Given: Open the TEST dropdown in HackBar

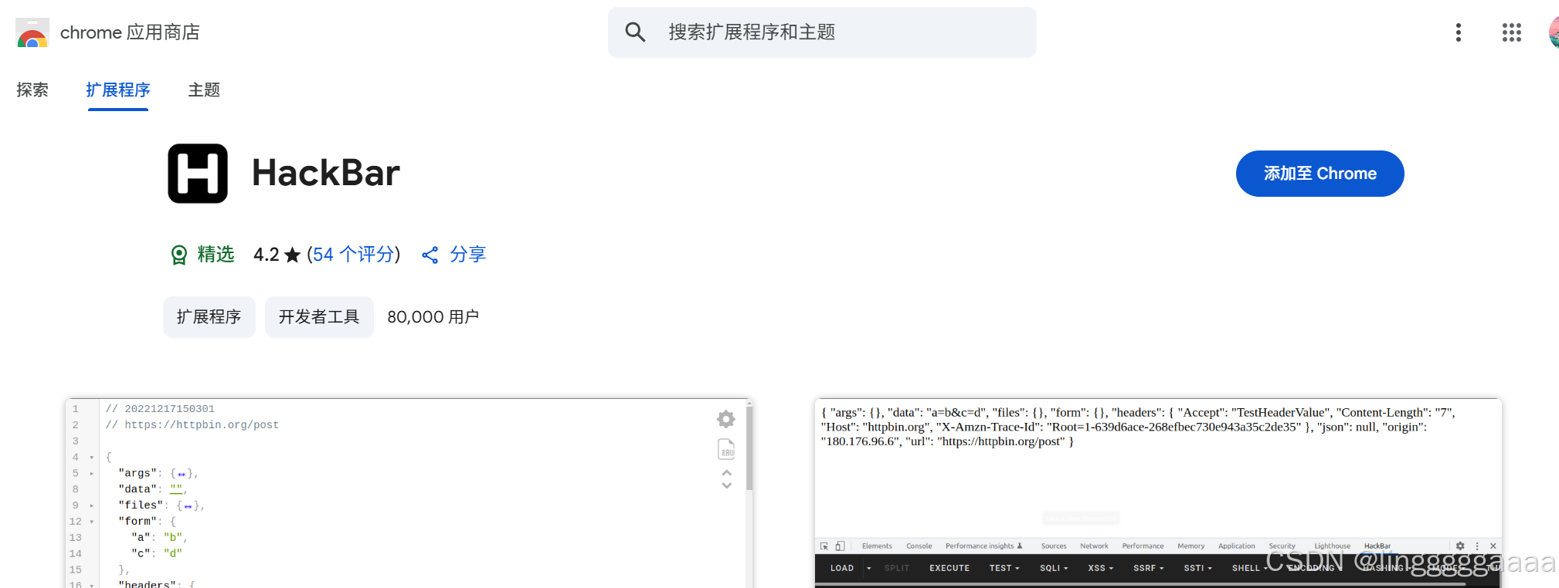Looking at the screenshot, I should click(x=1004, y=568).
